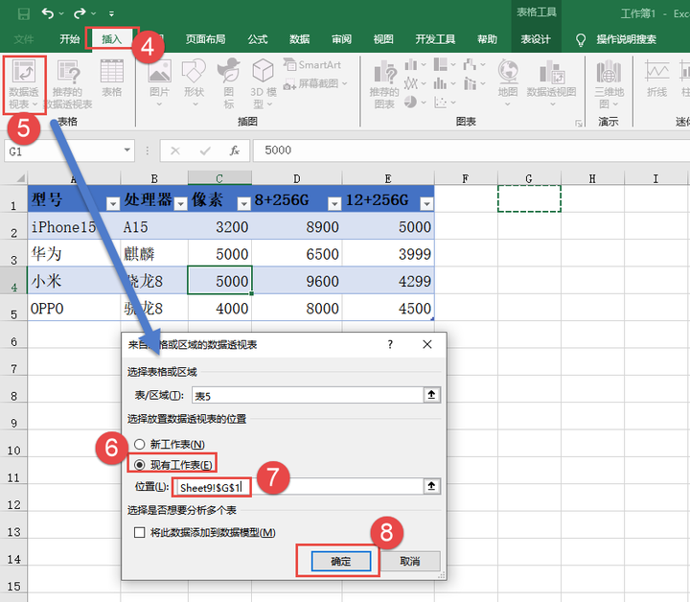This screenshot has height=602, width=690.
Task: Select column header G
Action: coord(529,178)
